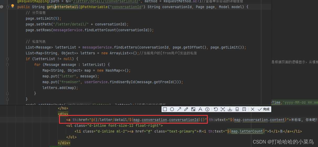Cancel the screenshot with the X icon
Viewport: 318px width, 147px height.
pyautogui.click(x=253, y=109)
